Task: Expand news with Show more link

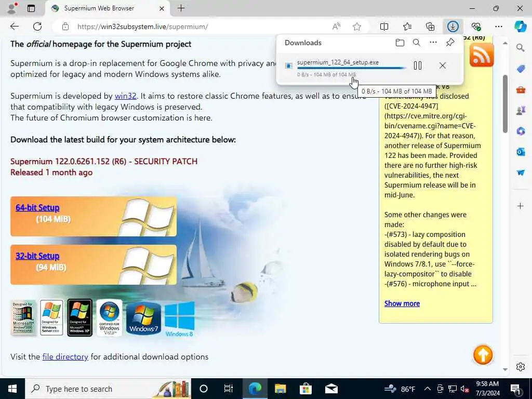Action: [402, 303]
